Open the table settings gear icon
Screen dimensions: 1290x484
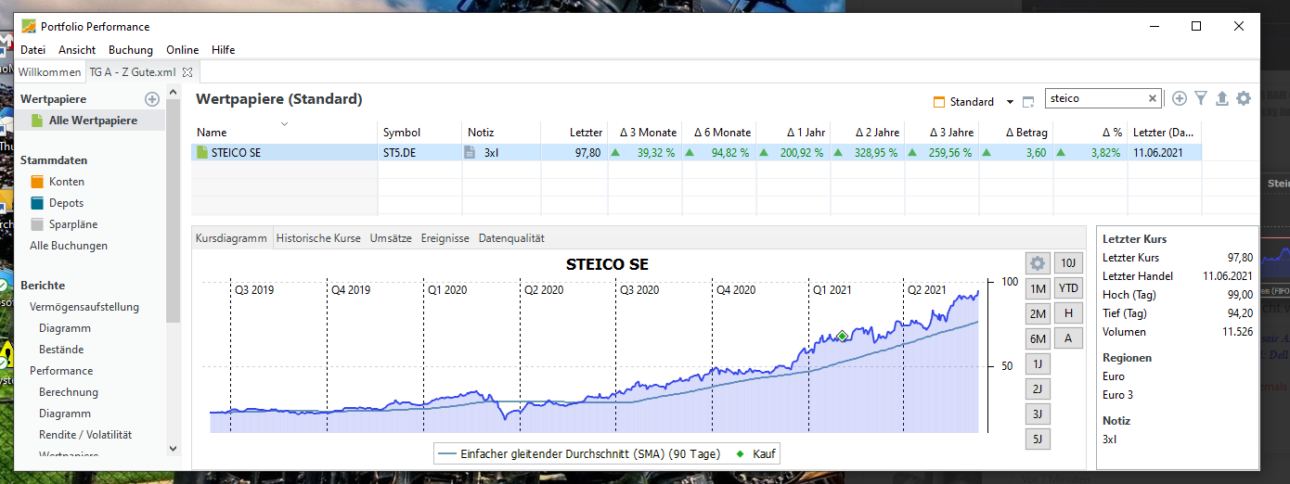(1244, 98)
